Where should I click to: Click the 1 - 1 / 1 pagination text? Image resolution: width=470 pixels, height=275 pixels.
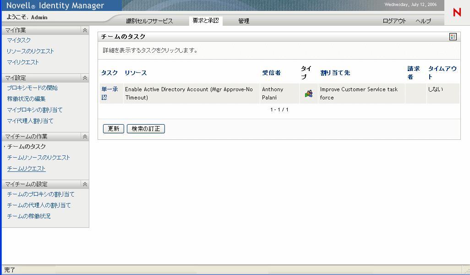[x=279, y=110]
